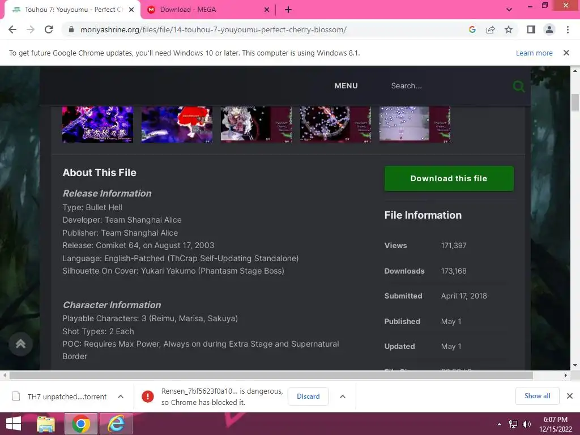Discard the blocked Rensen download
580x435 pixels.
click(x=308, y=396)
